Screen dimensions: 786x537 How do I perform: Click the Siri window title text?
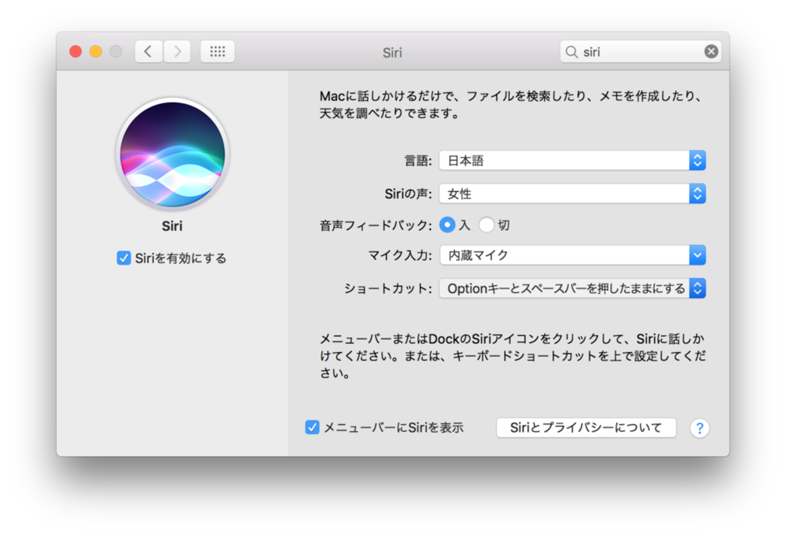coord(392,53)
